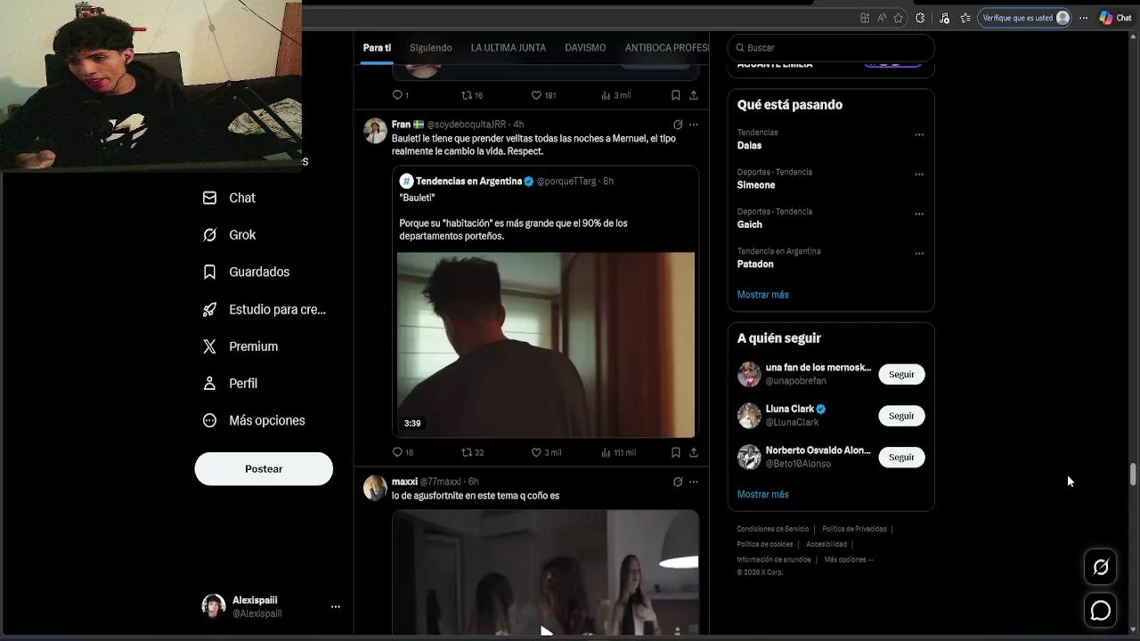The width and height of the screenshot is (1140, 641).
Task: Open options for Simeone trend
Action: tap(919, 174)
